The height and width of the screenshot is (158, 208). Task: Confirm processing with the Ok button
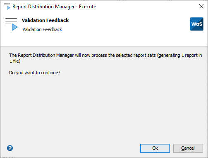click(155, 148)
